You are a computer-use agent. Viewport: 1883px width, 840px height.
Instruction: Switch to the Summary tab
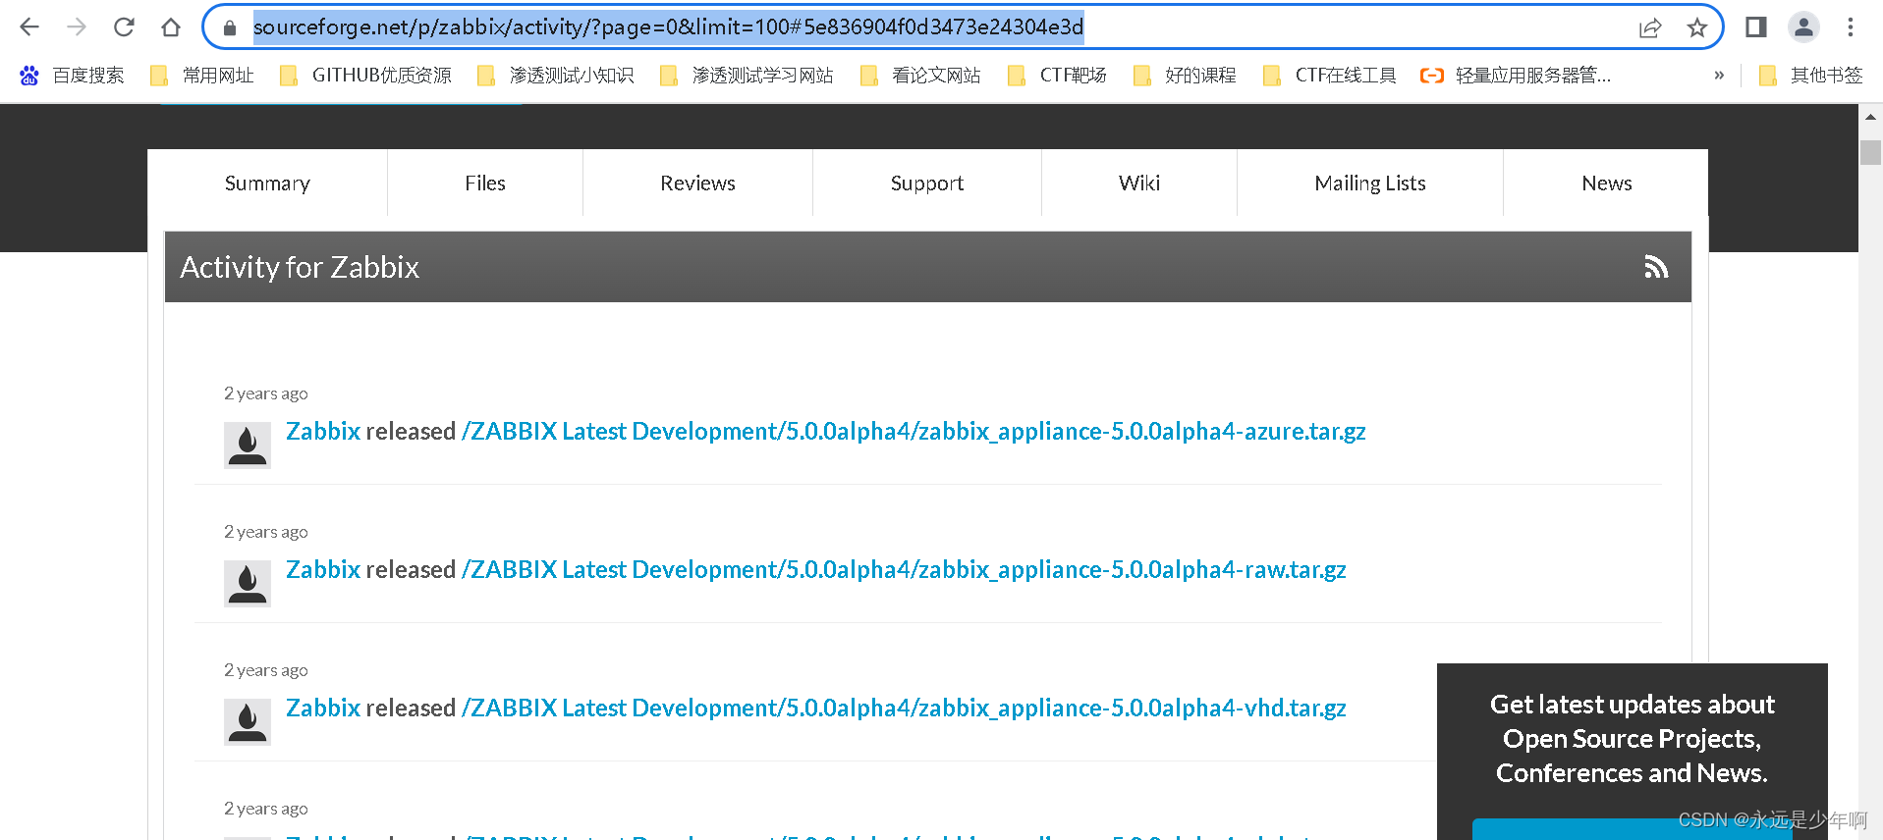(267, 184)
